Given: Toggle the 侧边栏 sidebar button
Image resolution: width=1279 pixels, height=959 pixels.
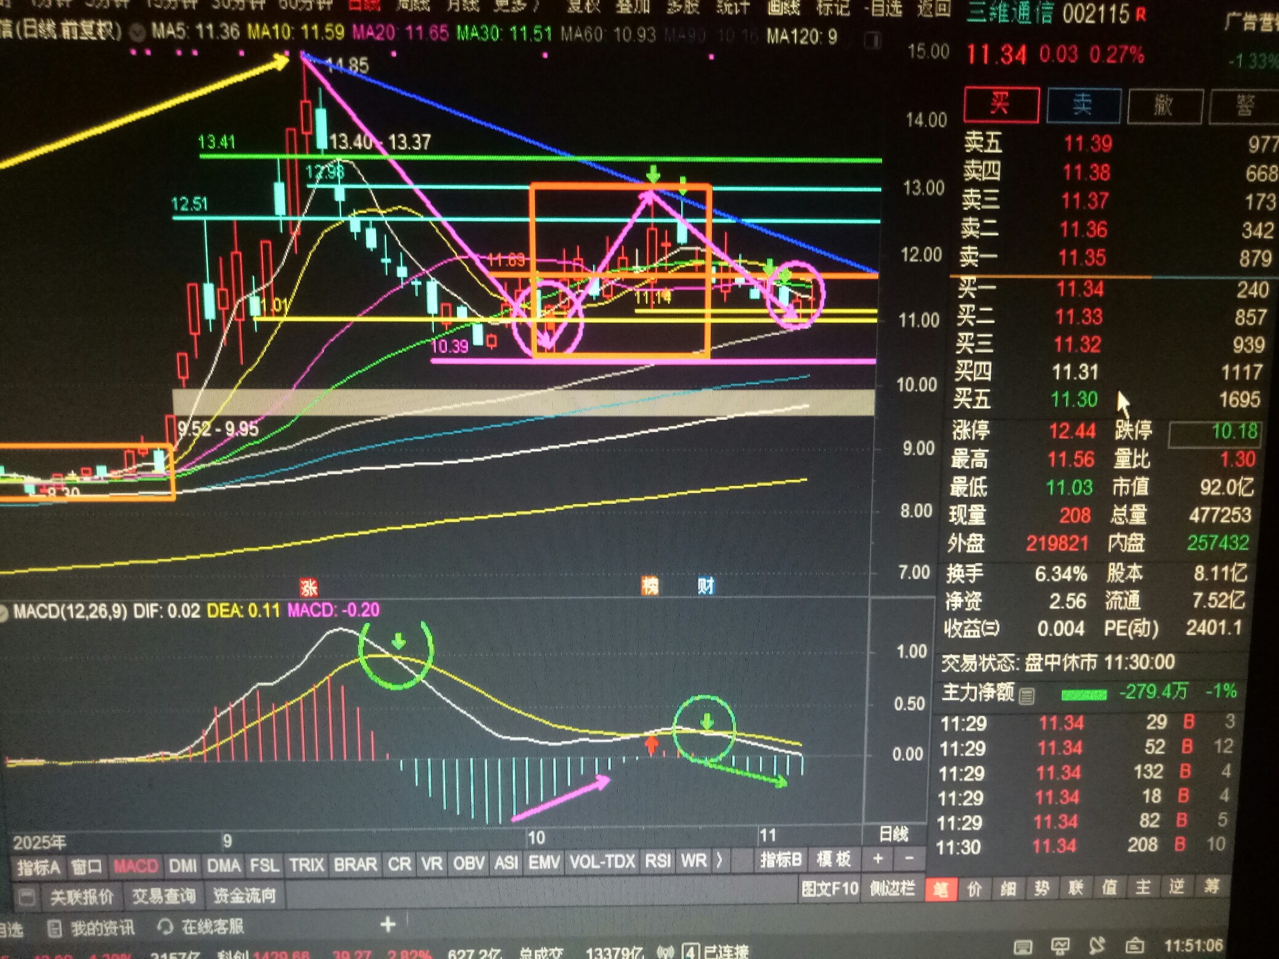Looking at the screenshot, I should click(x=892, y=888).
